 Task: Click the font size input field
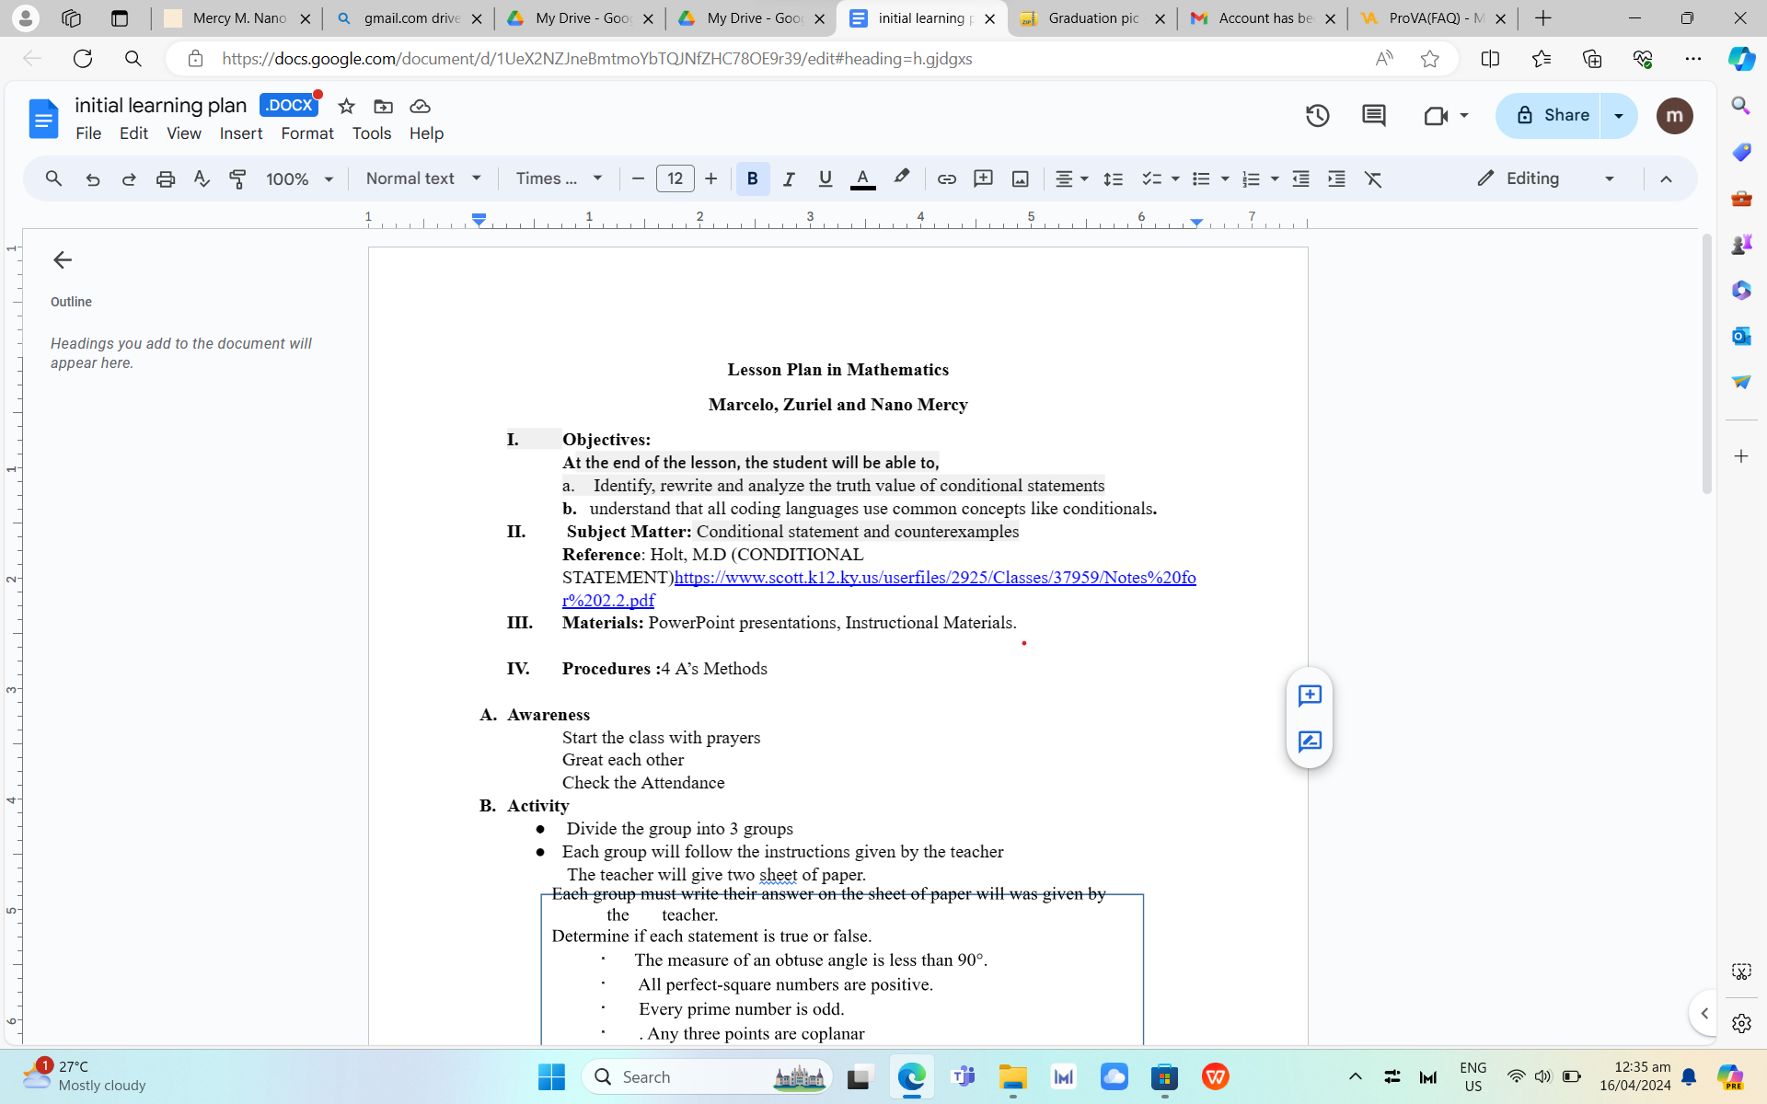pyautogui.click(x=675, y=178)
